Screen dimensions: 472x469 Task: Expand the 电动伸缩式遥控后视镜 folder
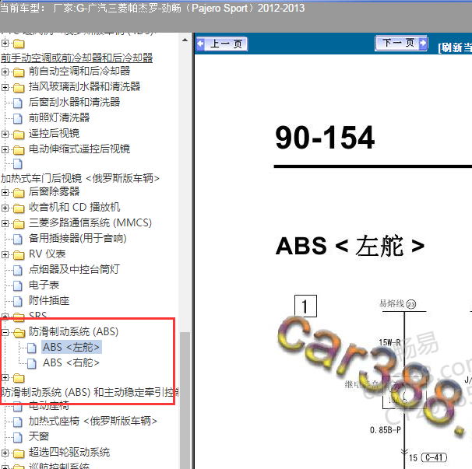pyautogui.click(x=5, y=149)
